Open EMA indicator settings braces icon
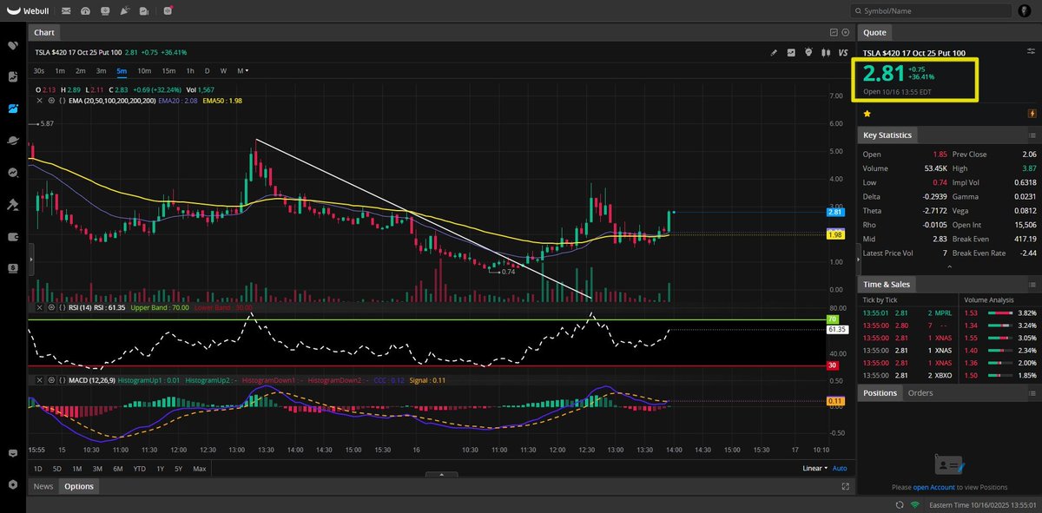Viewport: 1042px width, 513px height. pyautogui.click(x=62, y=101)
